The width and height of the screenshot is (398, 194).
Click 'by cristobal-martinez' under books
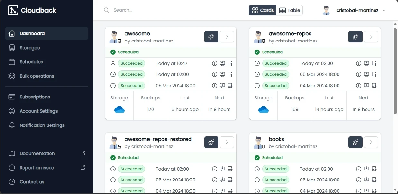pos(293,146)
